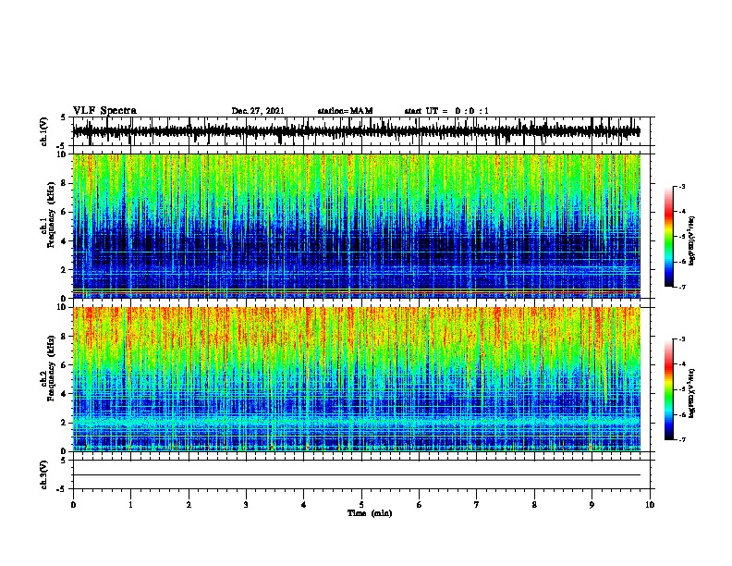This screenshot has width=732, height=566.
Task: Click inside the ch.1 spectrogram panel
Action: point(356,226)
